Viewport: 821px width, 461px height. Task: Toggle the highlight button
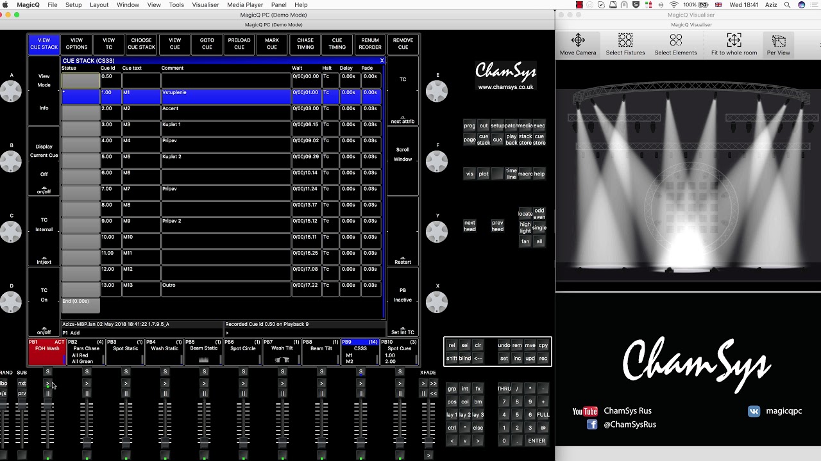pyautogui.click(x=525, y=228)
